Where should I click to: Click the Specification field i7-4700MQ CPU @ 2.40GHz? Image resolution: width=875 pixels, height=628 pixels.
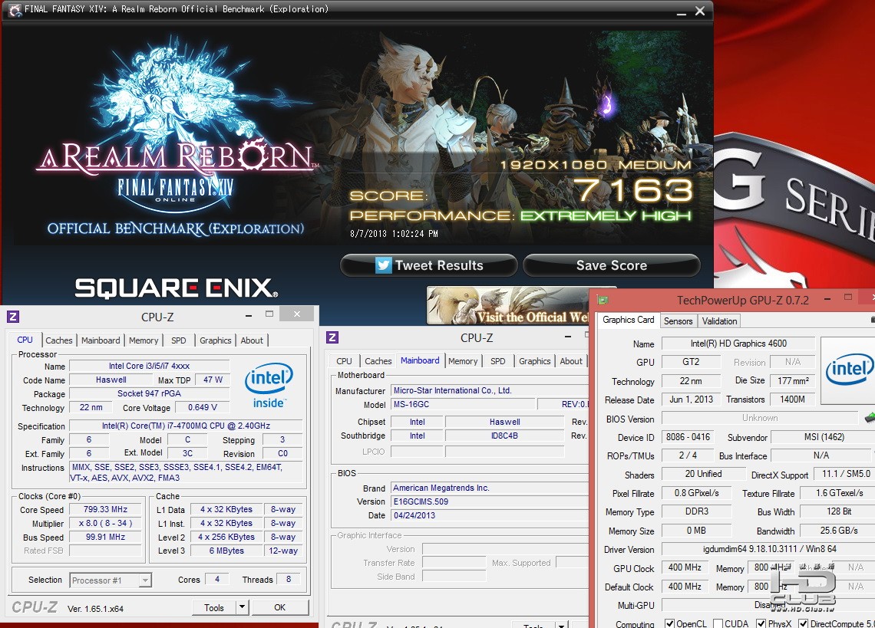tap(186, 426)
